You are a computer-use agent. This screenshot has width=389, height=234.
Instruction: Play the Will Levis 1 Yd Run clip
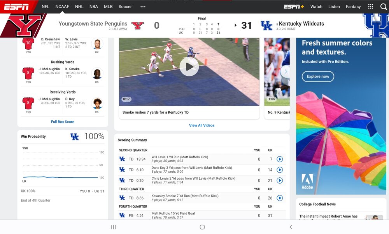(280, 159)
